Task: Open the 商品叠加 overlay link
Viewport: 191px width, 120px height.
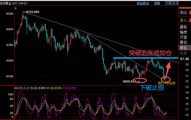Action: (143, 3)
